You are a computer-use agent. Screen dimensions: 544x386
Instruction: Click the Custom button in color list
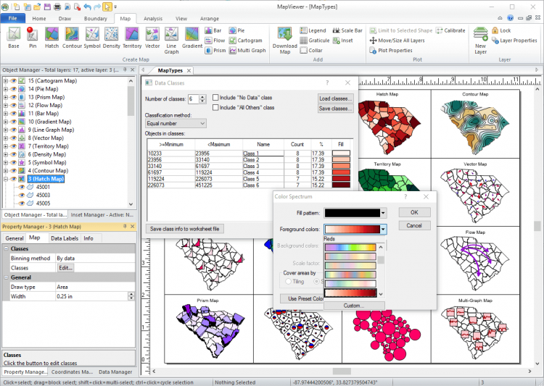[354, 306]
